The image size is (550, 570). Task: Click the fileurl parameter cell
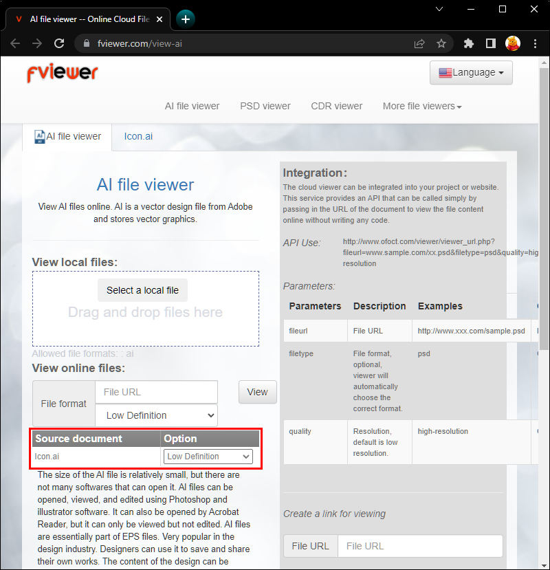pos(316,331)
